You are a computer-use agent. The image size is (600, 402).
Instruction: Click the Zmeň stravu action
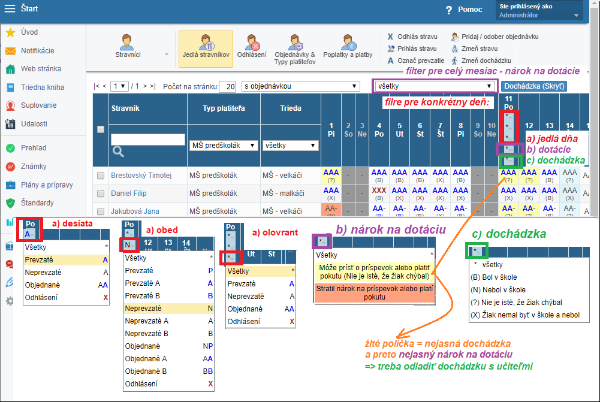point(479,49)
